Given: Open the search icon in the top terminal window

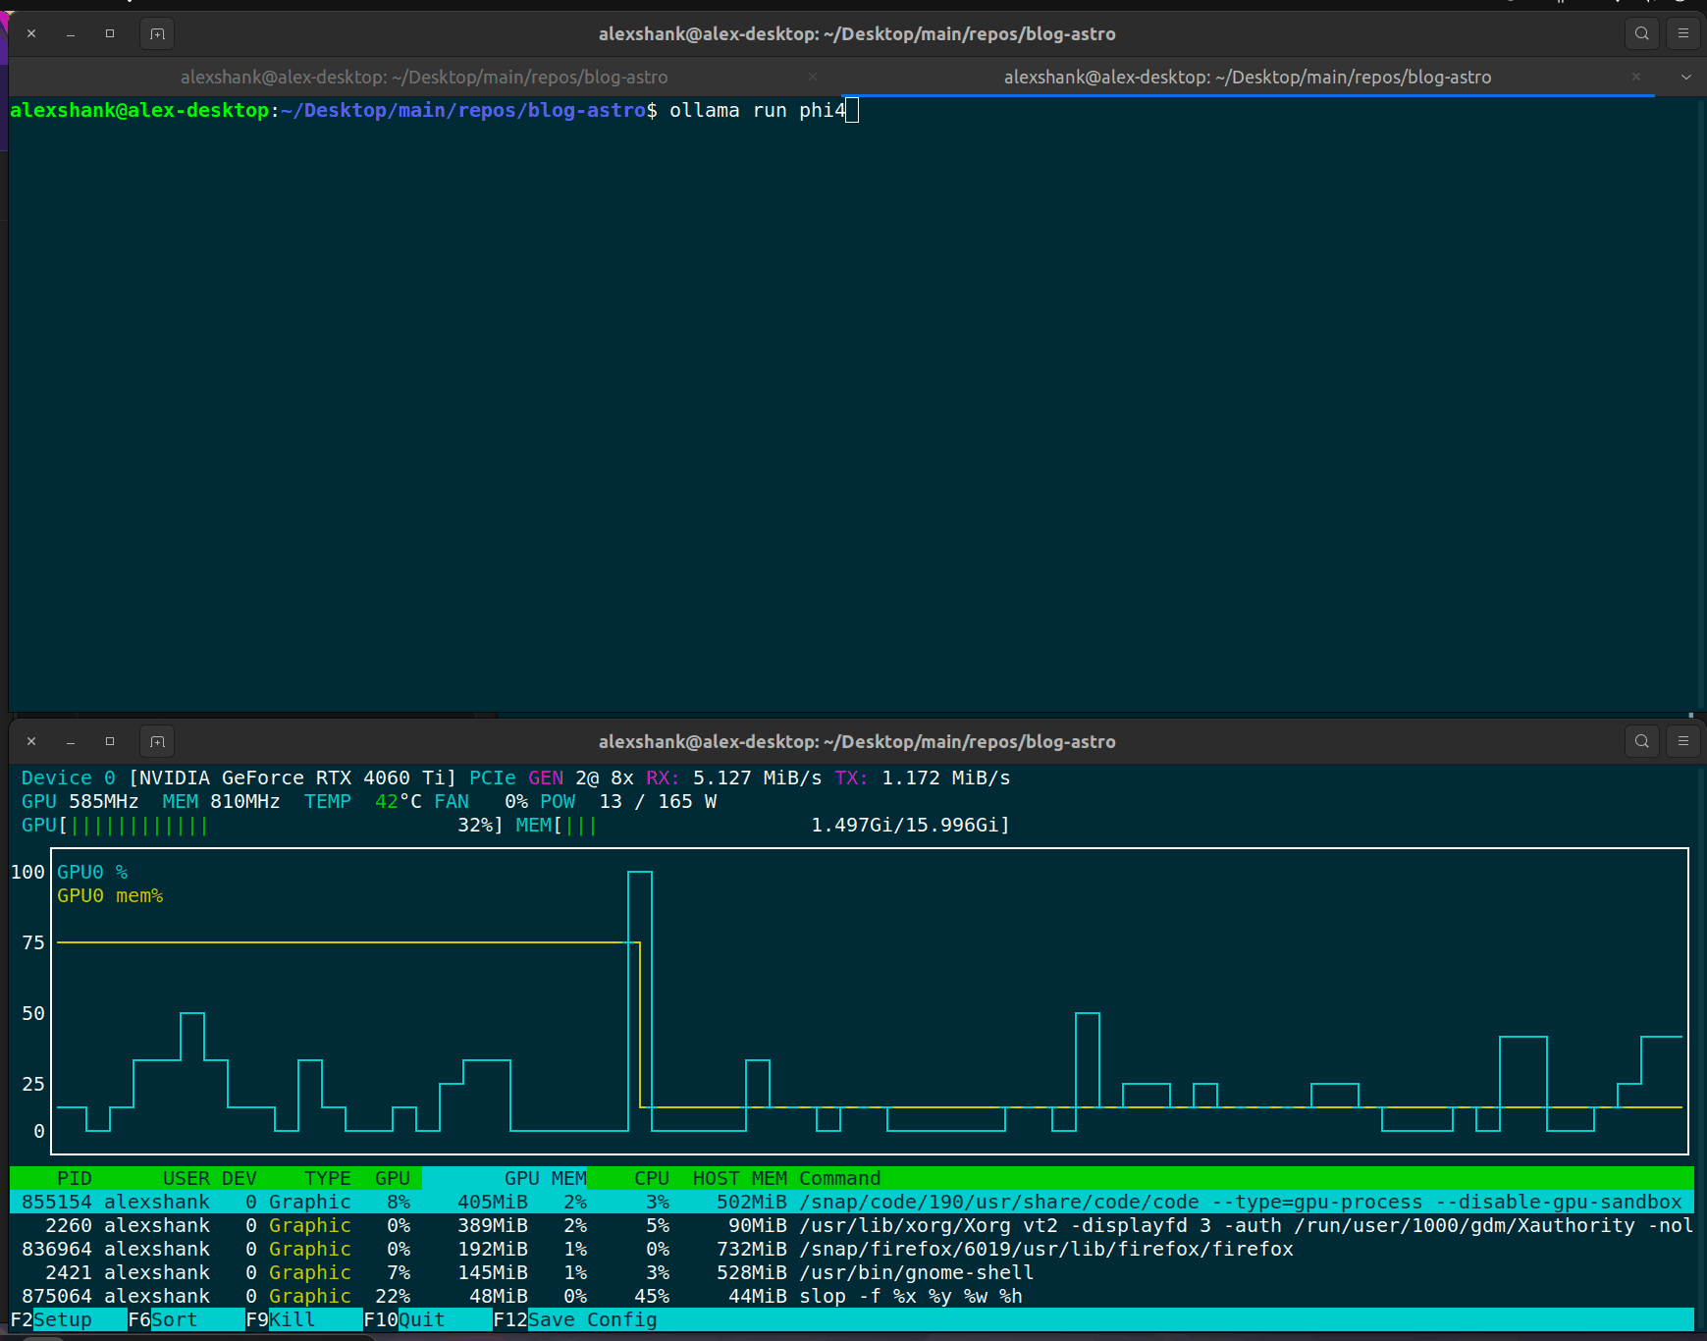Looking at the screenshot, I should click(x=1641, y=32).
